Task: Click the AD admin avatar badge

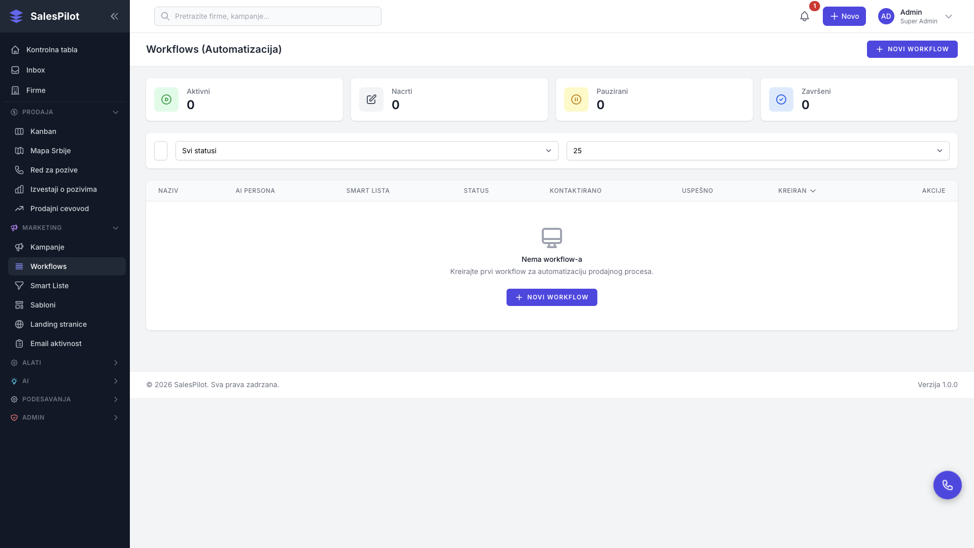Action: coord(886,16)
